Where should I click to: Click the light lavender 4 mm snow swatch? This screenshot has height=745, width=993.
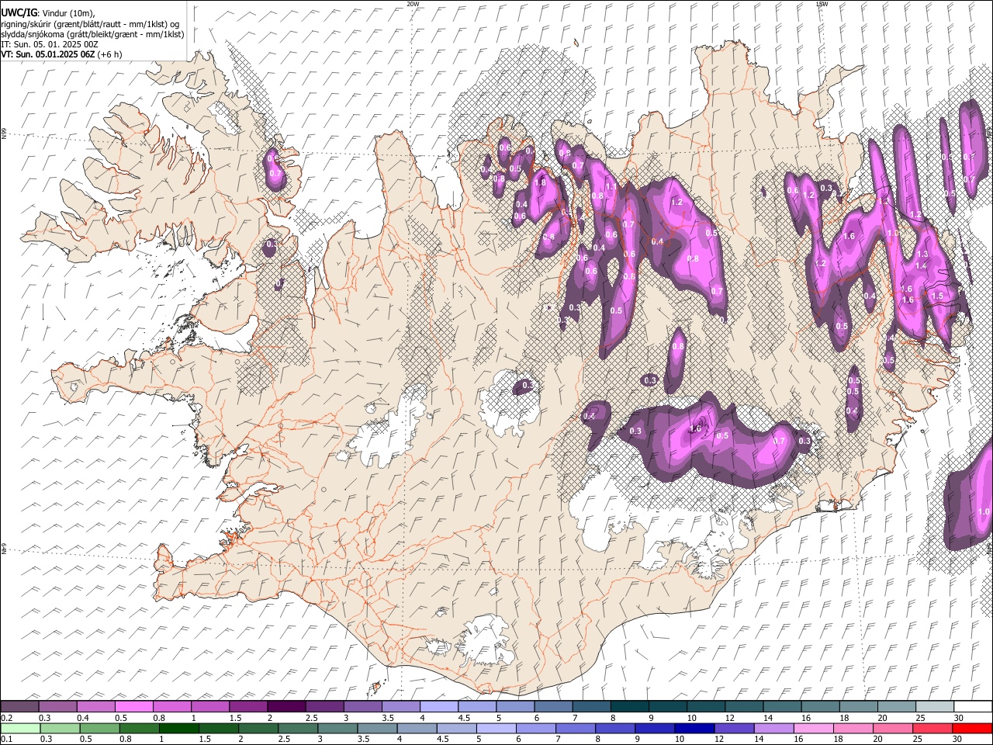coord(438,706)
